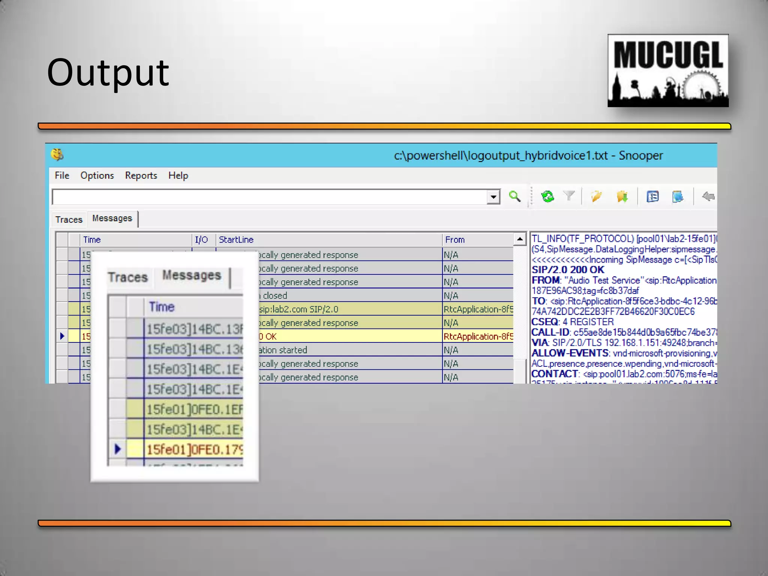This screenshot has height=576, width=768.
Task: Sort by the From column header
Action: click(x=454, y=240)
